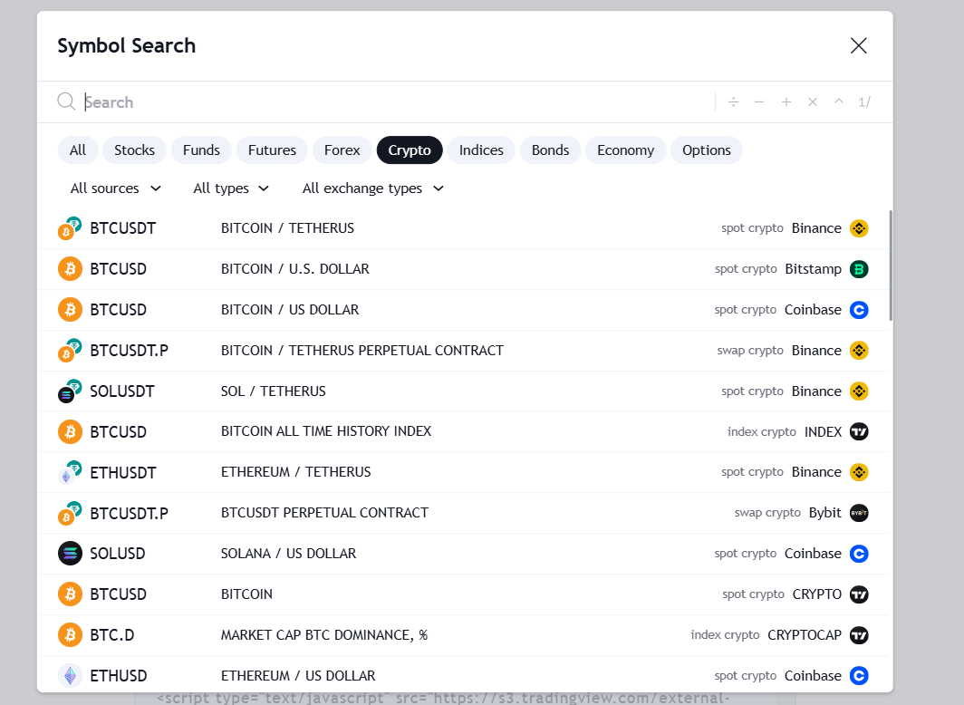Click the Bybit exchange logo
The image size is (964, 705).
(x=859, y=513)
